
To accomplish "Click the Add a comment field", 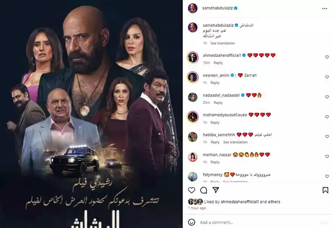I will [x=258, y=222].
